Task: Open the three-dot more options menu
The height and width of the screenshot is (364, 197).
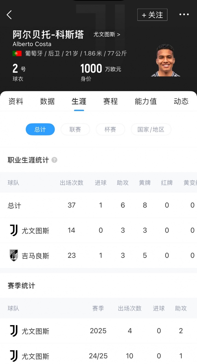Action: tap(184, 15)
